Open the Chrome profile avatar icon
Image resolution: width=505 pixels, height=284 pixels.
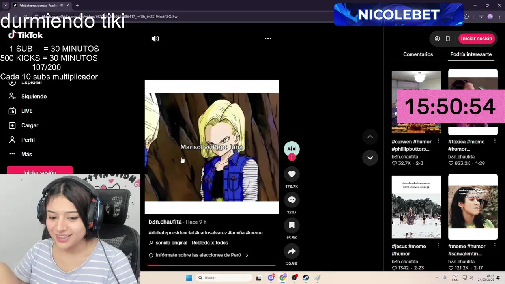point(490,17)
